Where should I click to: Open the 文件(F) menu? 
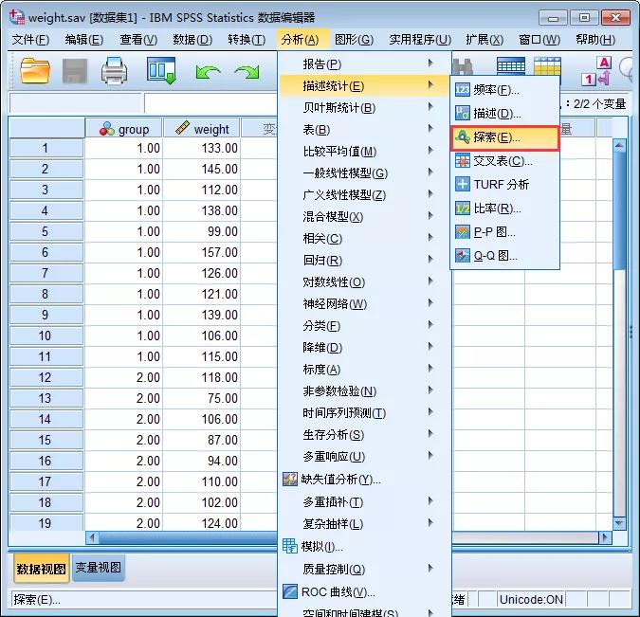[30, 40]
